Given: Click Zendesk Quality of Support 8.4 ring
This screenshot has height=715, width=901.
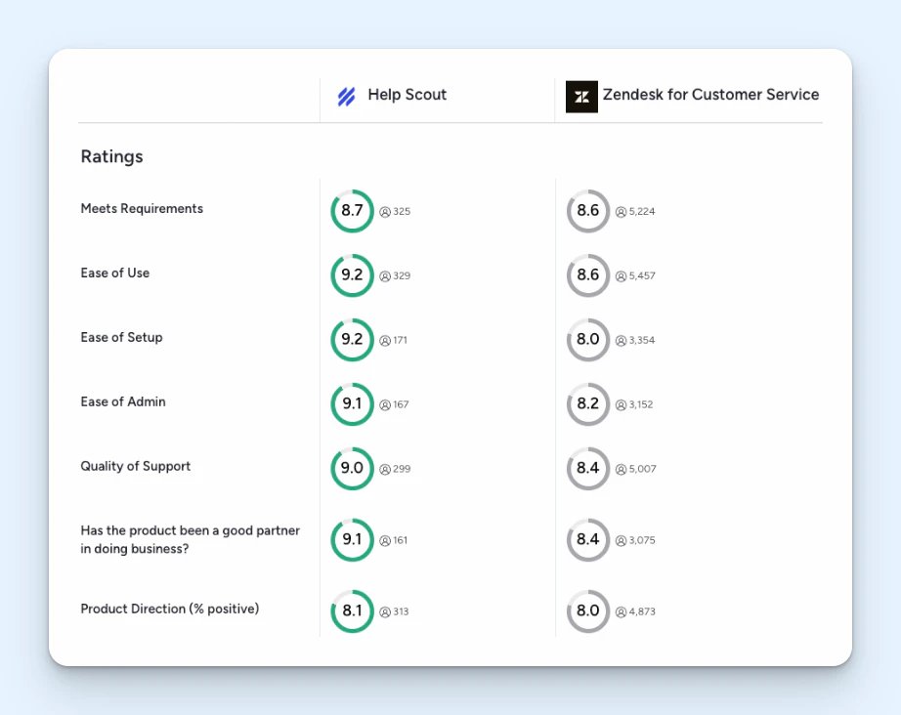Looking at the screenshot, I should (588, 468).
